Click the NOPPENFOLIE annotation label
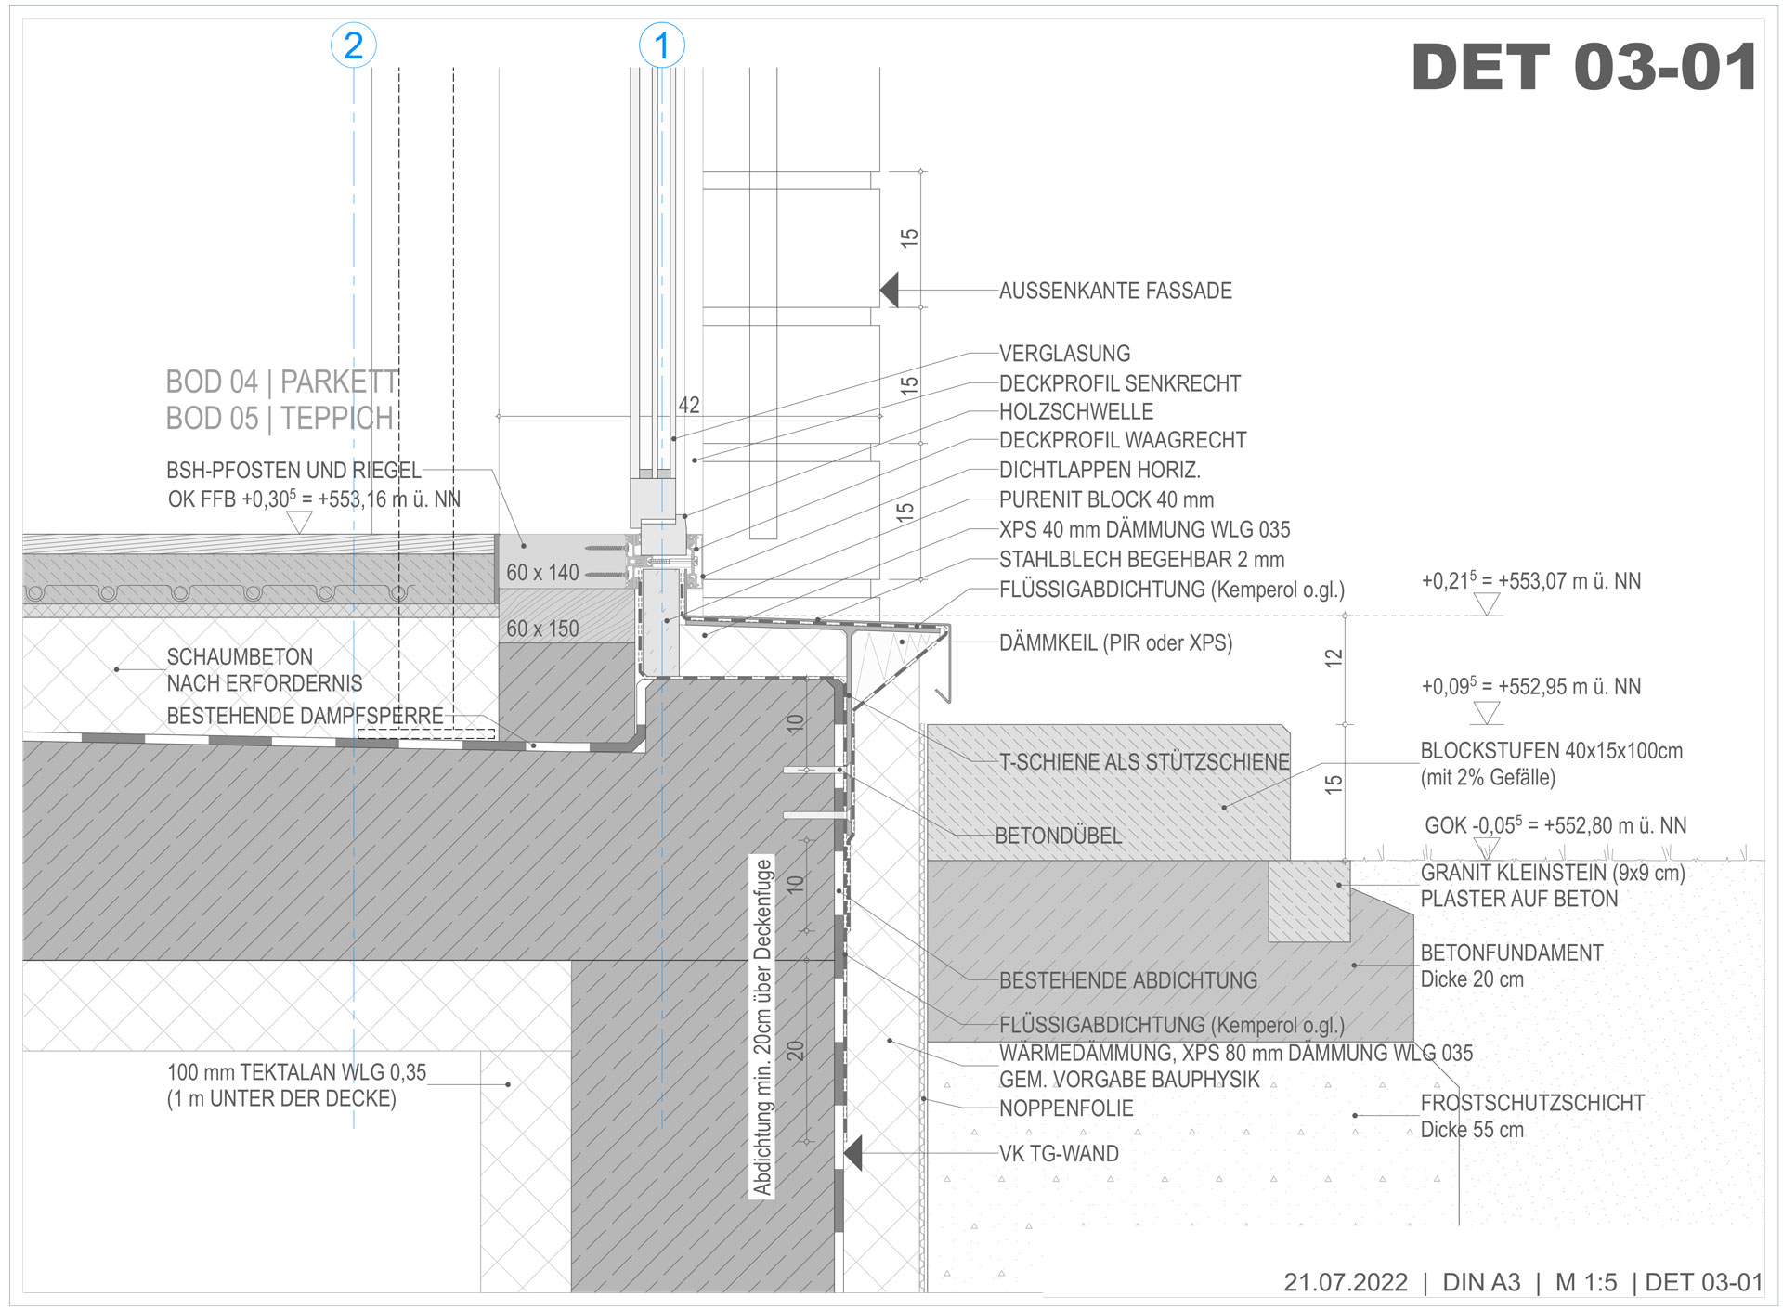 point(1066,1108)
